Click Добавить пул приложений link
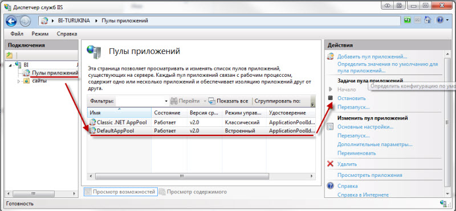The width and height of the screenshot is (456, 211). [x=372, y=56]
